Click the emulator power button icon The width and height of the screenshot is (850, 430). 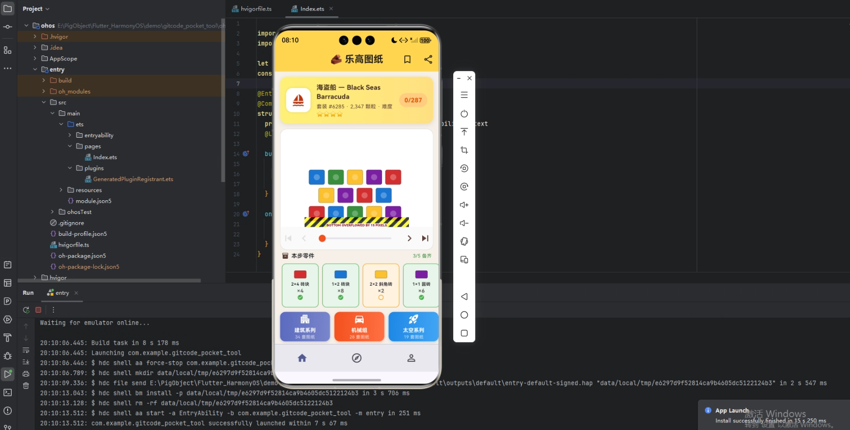pos(464,114)
